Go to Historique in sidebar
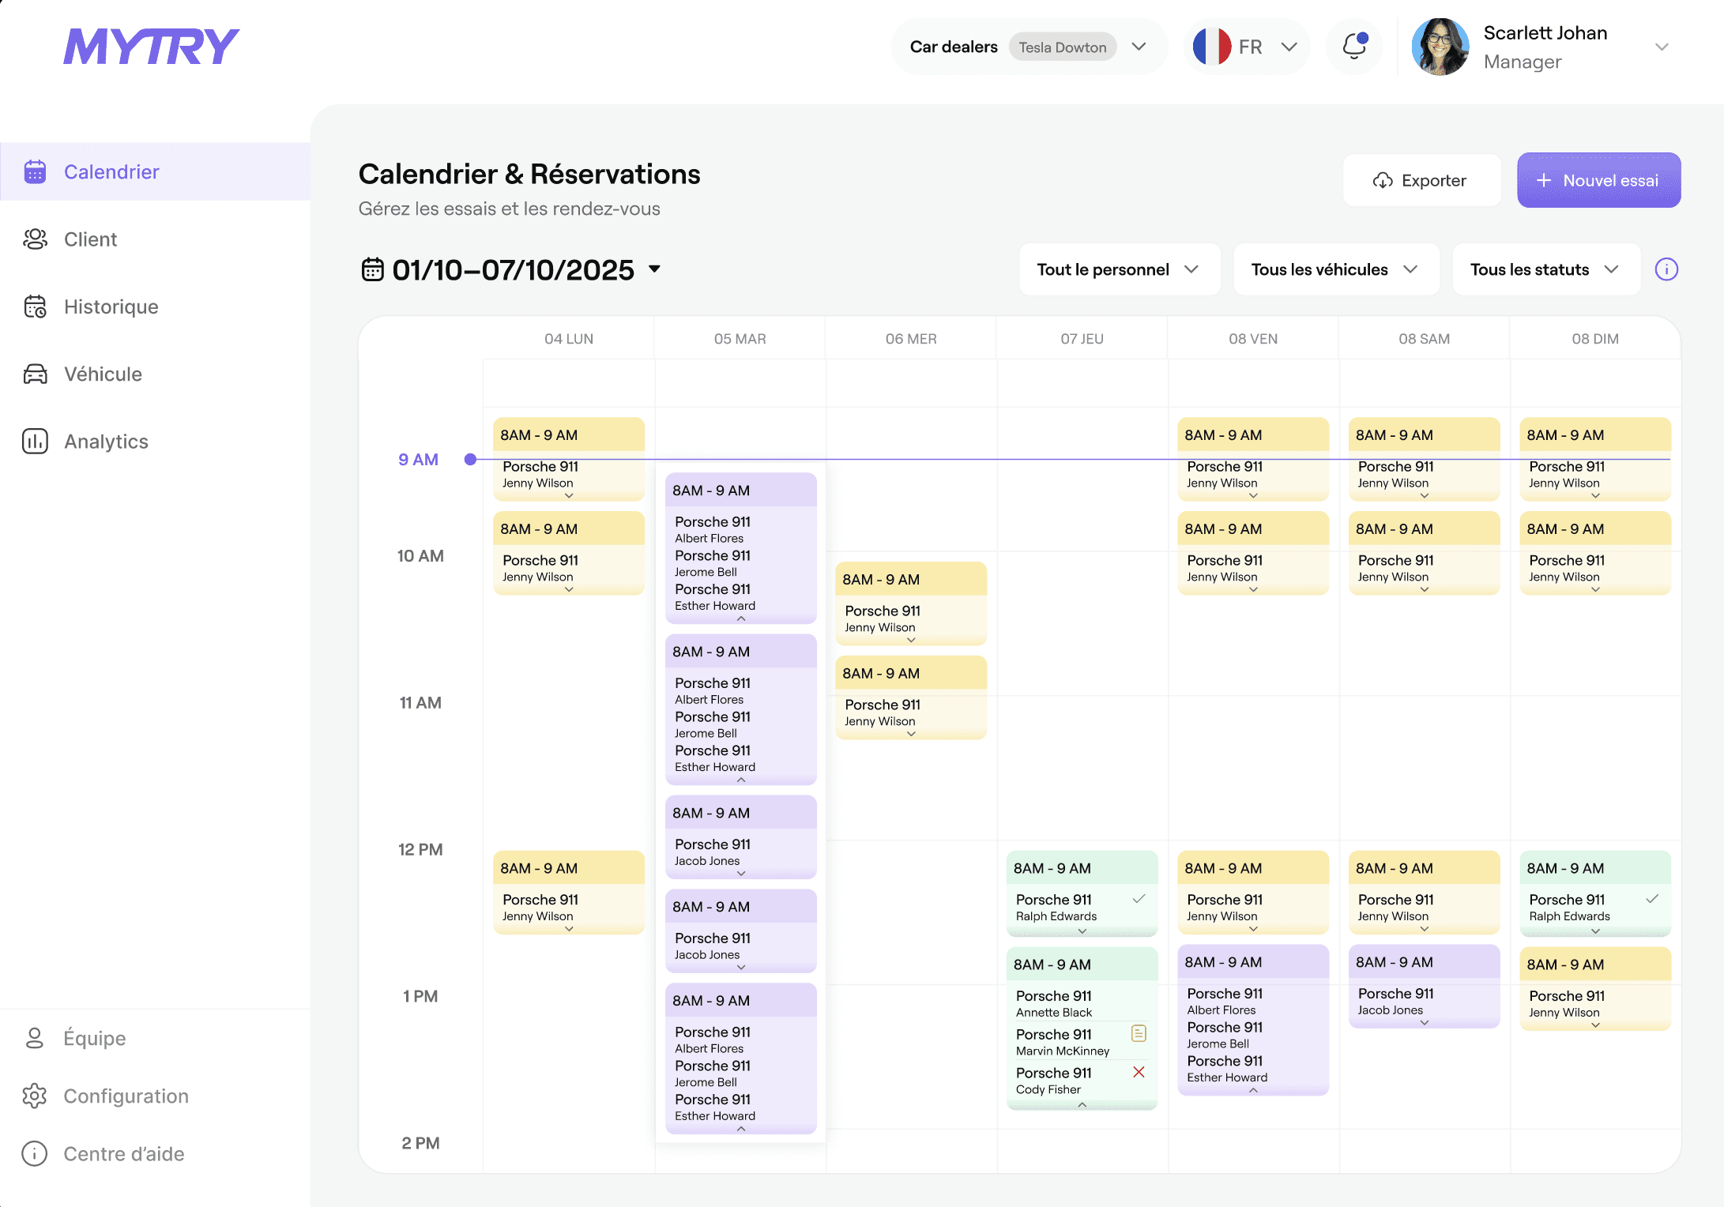The height and width of the screenshot is (1207, 1724). [x=111, y=306]
